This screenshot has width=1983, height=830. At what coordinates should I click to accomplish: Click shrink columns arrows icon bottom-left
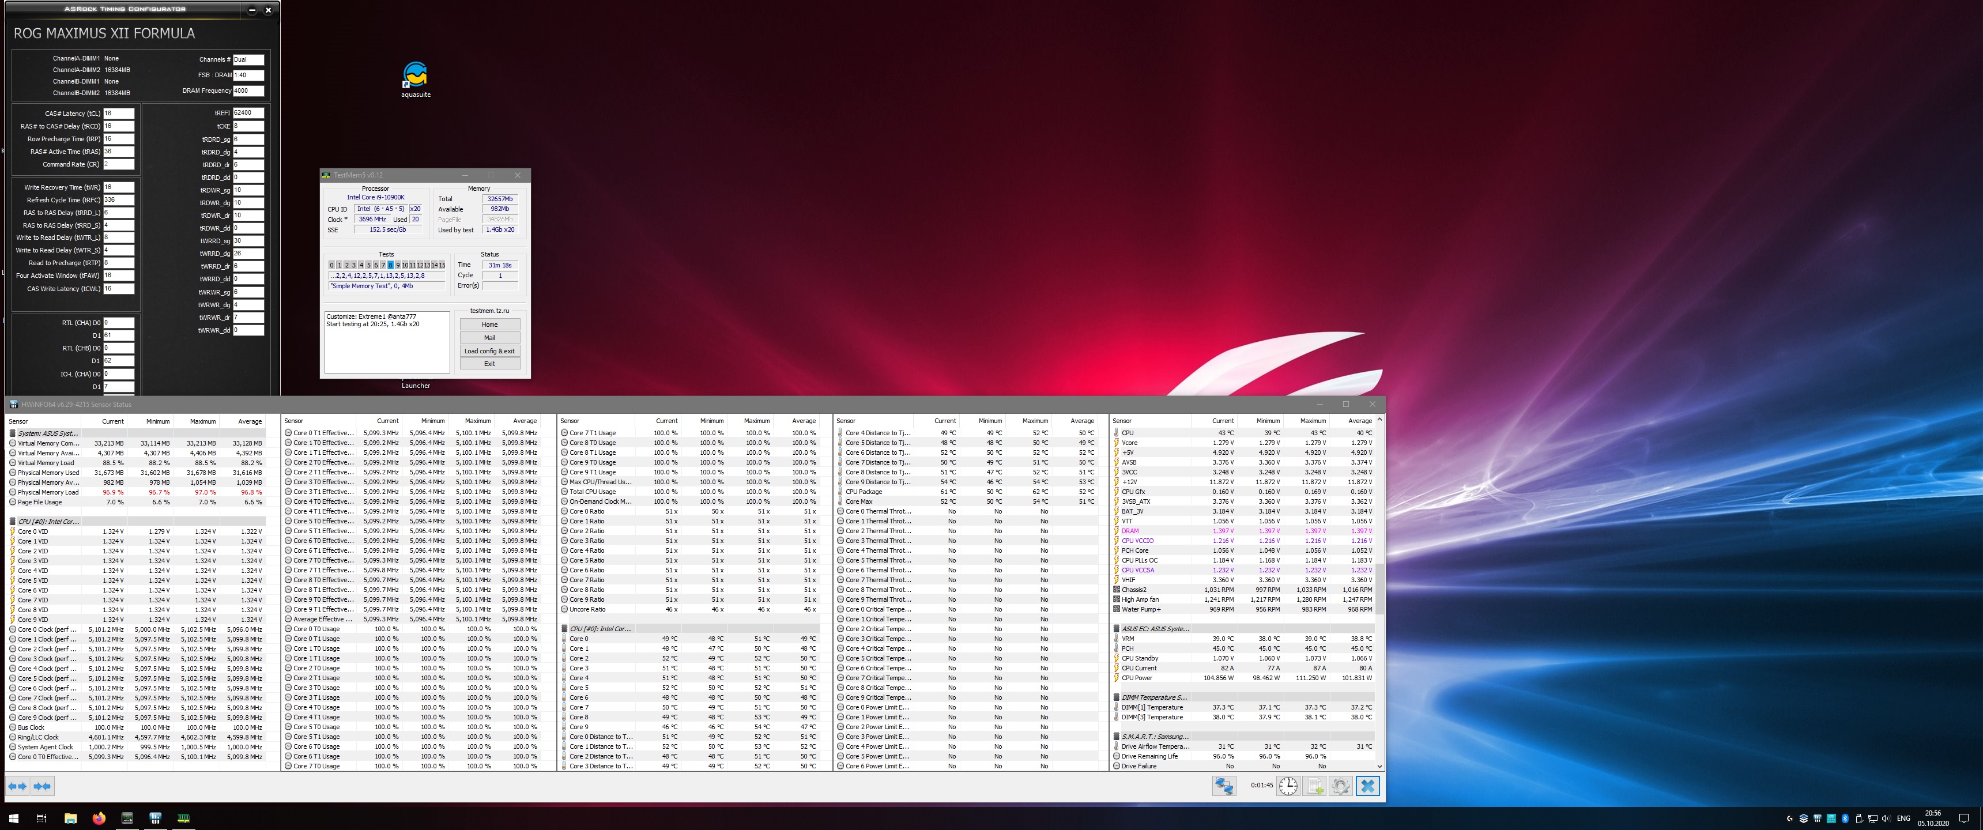tap(42, 786)
